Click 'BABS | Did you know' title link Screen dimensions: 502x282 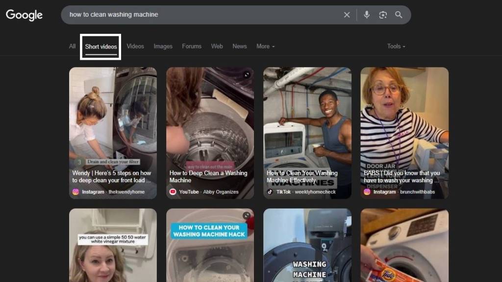[402, 177]
